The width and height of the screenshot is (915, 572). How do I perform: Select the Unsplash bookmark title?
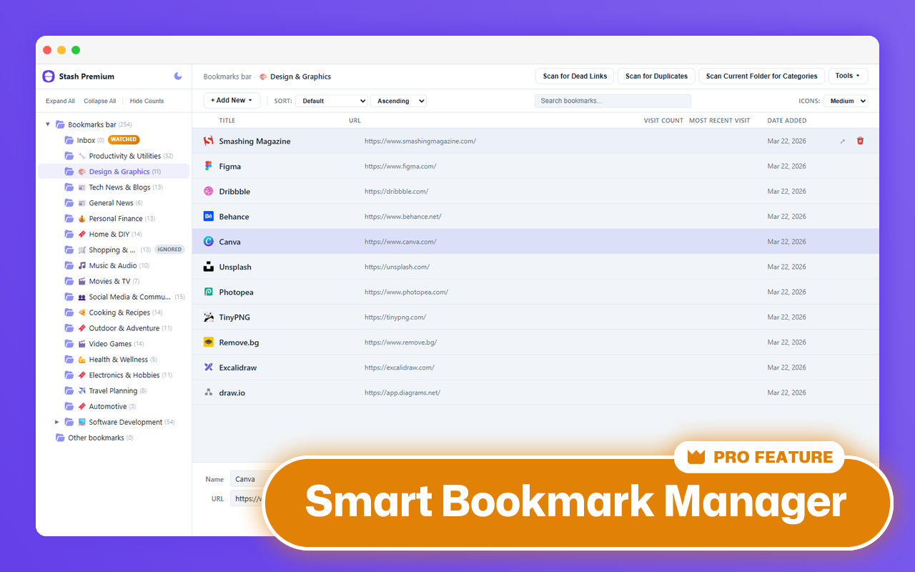[235, 267]
